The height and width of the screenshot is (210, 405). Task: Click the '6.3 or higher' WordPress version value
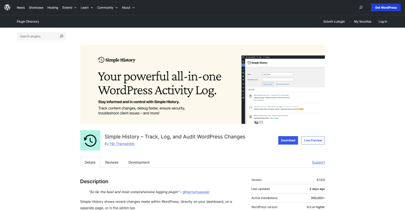coord(316,207)
